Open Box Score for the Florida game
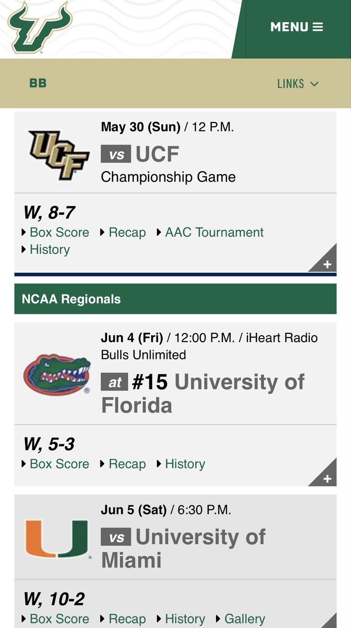The height and width of the screenshot is (628, 351). click(x=55, y=464)
